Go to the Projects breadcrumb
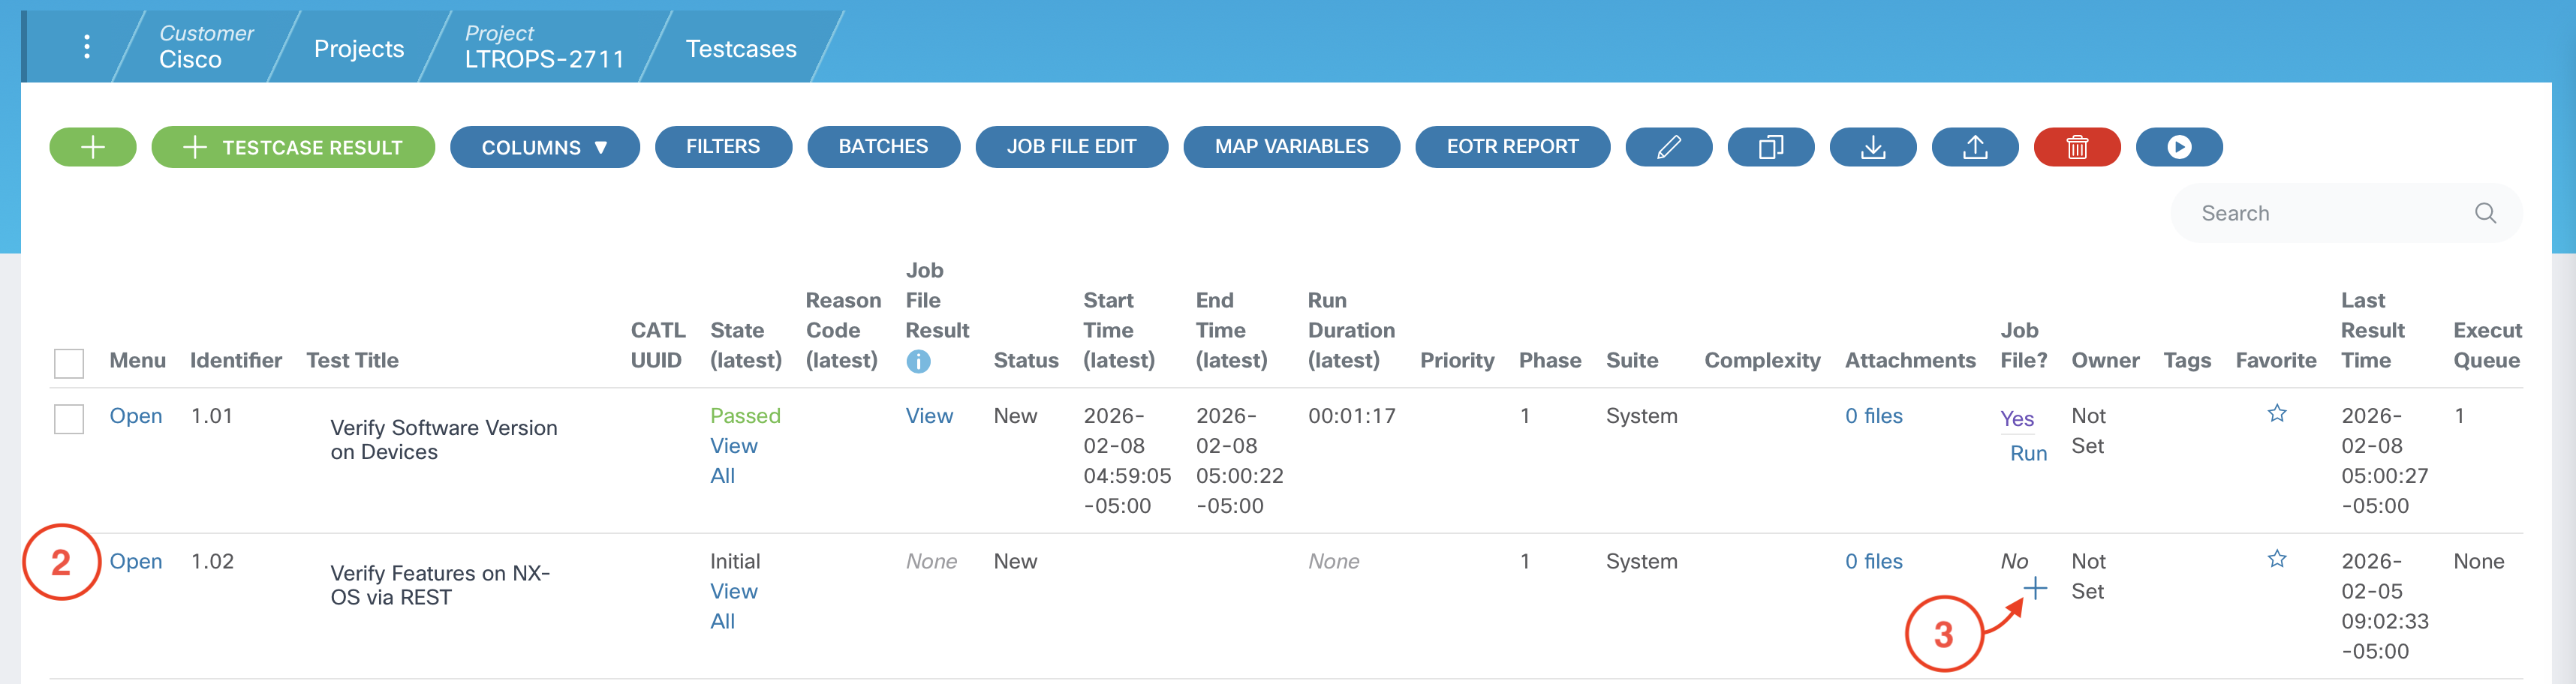Viewport: 2576px width, 684px height. pos(358,49)
